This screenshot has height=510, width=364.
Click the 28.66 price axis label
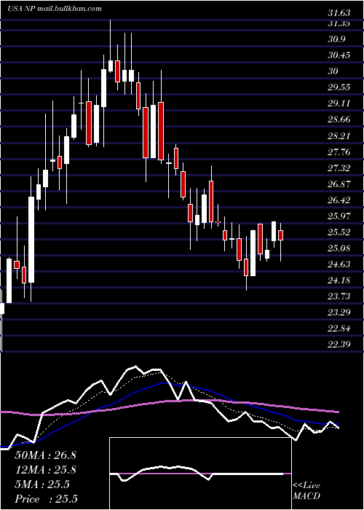pyautogui.click(x=339, y=119)
